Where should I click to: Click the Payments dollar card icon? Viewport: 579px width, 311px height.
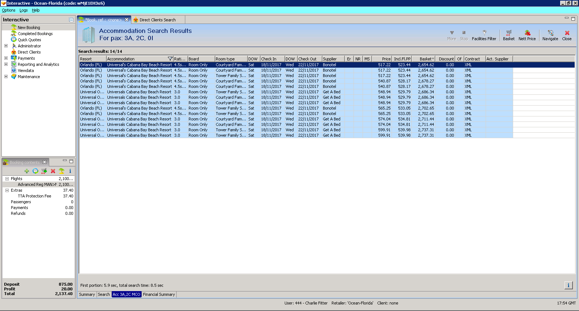pyautogui.click(x=14, y=58)
